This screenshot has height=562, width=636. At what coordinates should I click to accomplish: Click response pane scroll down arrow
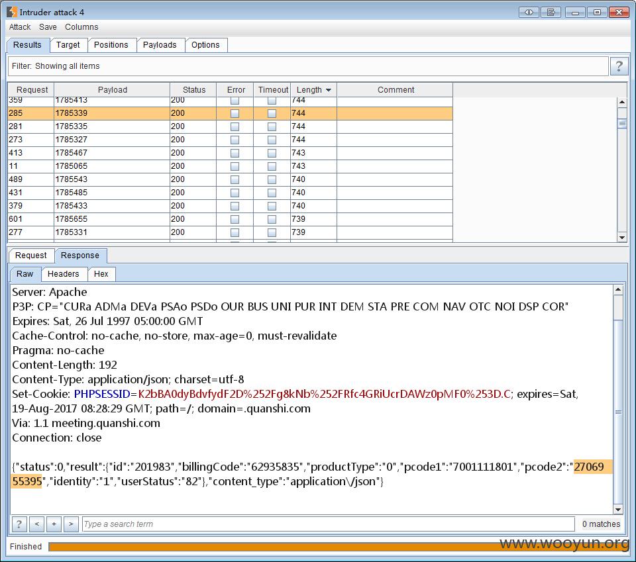click(x=618, y=510)
